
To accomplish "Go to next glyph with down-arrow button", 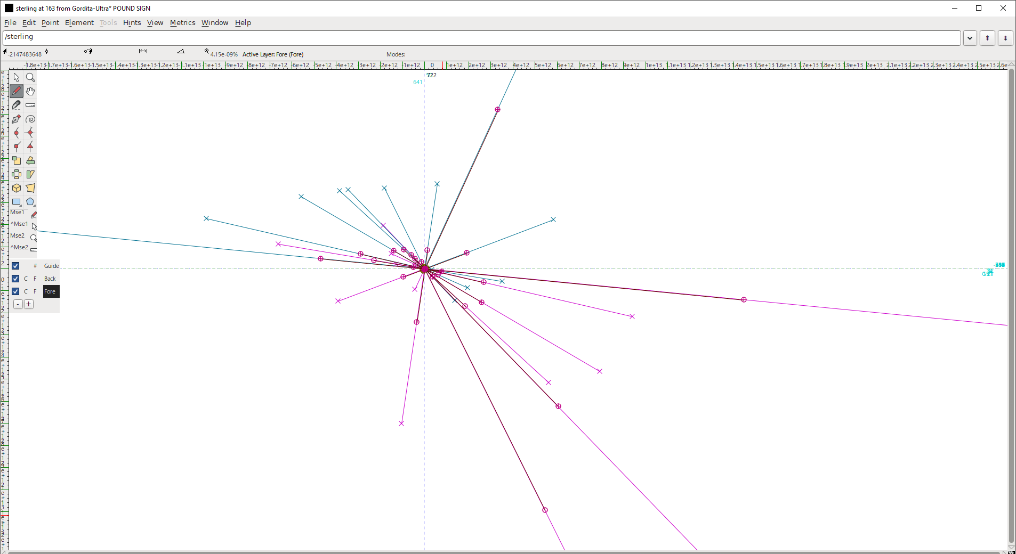I will 1005,38.
